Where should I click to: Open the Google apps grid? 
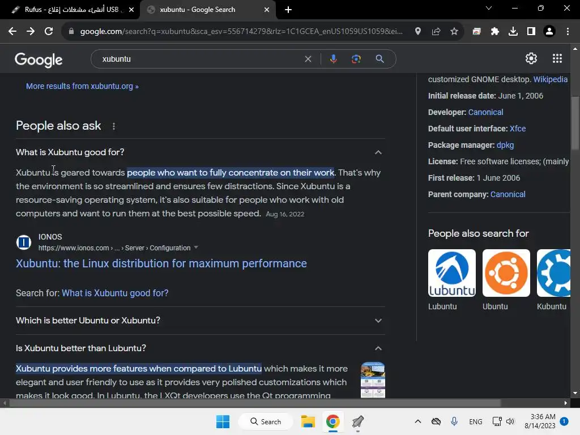click(x=557, y=58)
